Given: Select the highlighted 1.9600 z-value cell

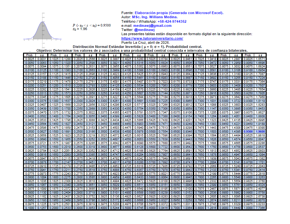Looking at the screenshot, I should (260, 131).
